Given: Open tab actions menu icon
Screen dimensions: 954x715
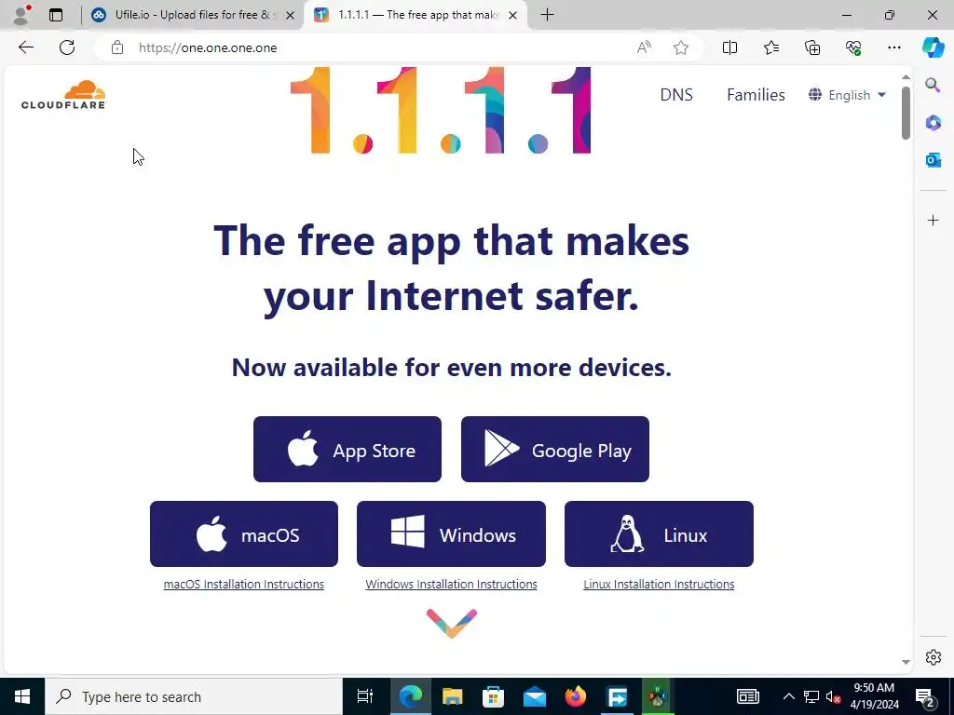Looking at the screenshot, I should pos(56,15).
